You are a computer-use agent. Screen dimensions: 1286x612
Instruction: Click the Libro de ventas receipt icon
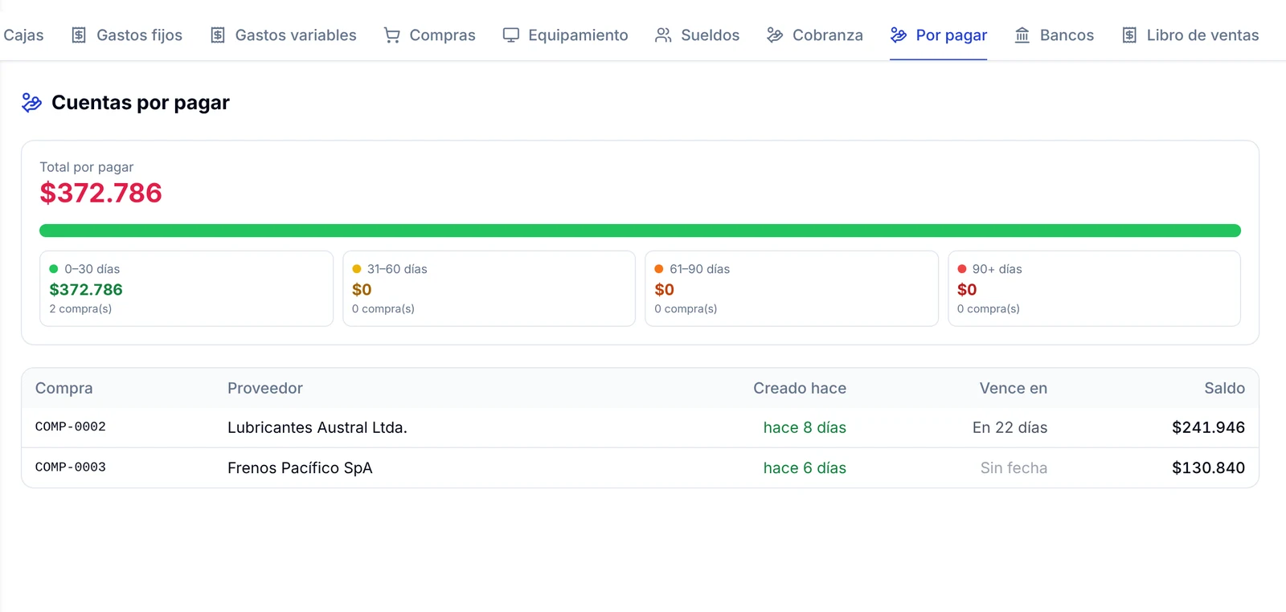(1129, 35)
